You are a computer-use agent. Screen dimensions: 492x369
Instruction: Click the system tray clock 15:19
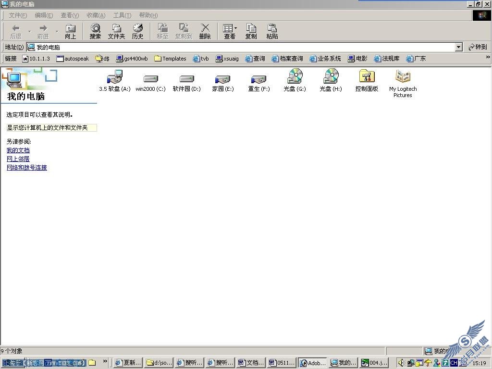coord(480,363)
